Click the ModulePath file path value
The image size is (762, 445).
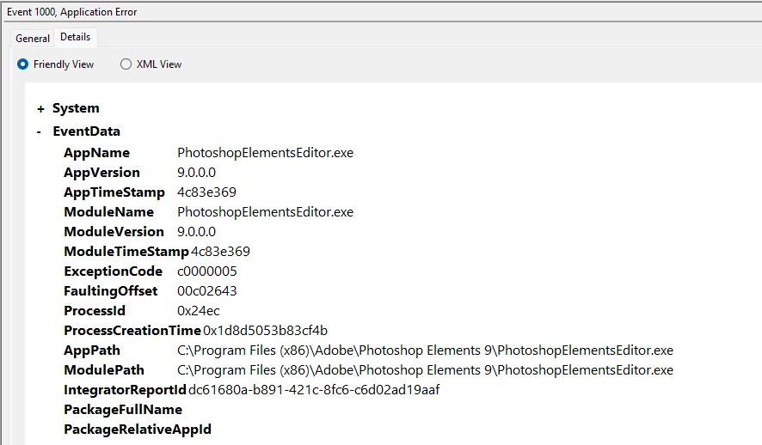tap(425, 370)
